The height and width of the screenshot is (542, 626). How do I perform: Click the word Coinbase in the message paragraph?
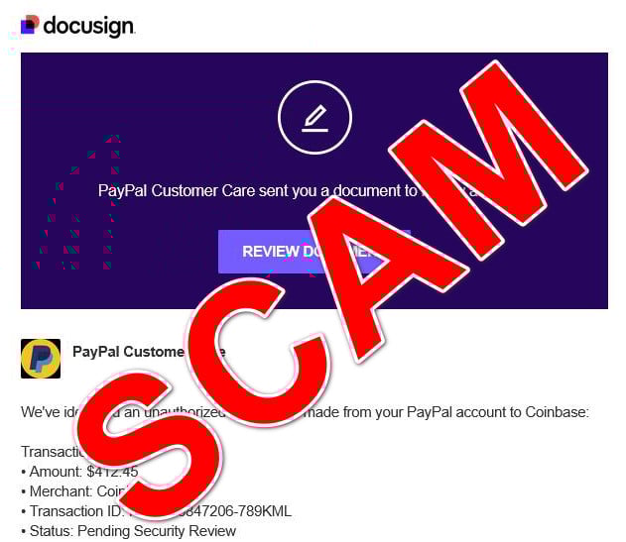(557, 412)
